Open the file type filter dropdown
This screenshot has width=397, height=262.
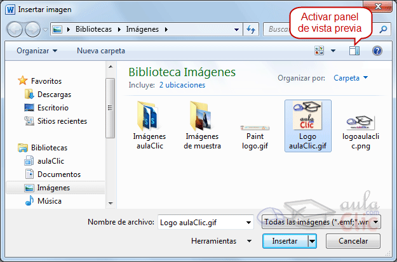point(321,222)
